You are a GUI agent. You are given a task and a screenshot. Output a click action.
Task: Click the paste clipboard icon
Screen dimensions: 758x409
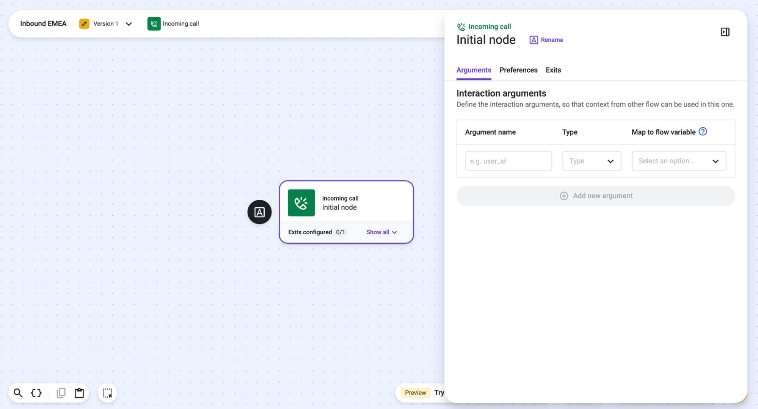(79, 393)
